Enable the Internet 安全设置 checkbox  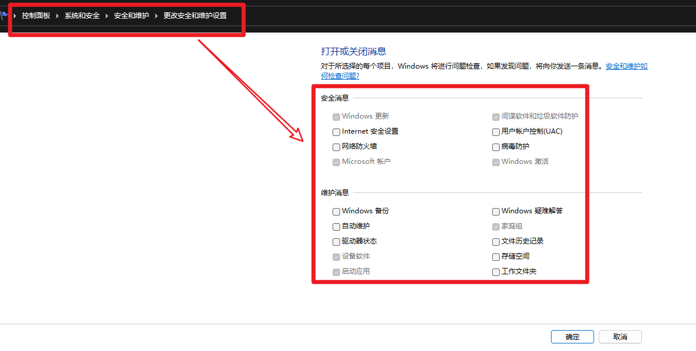coord(337,132)
